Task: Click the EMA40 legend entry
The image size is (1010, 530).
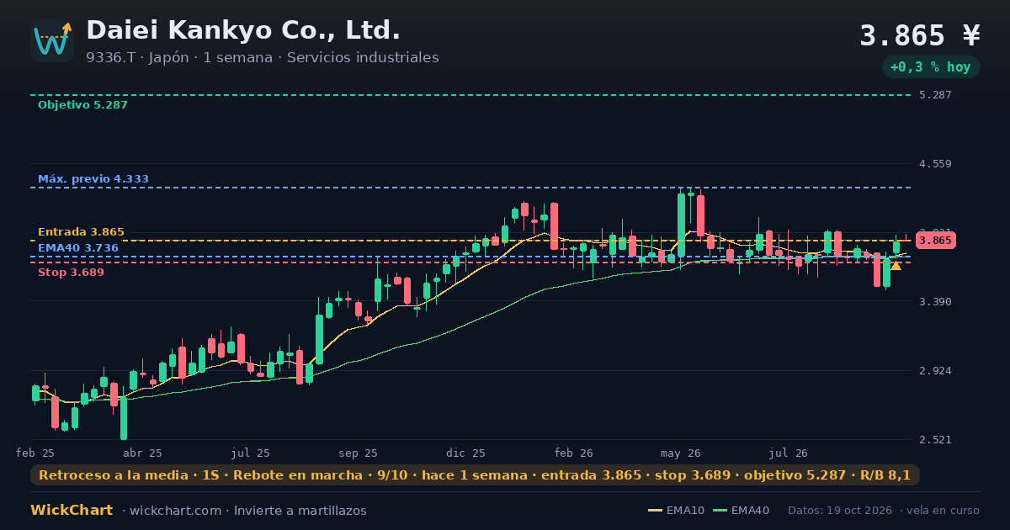Action: coord(741,511)
